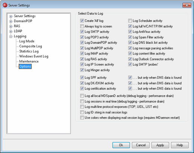Open the Maintenance page
The image size is (194, 153).
coord(29,61)
